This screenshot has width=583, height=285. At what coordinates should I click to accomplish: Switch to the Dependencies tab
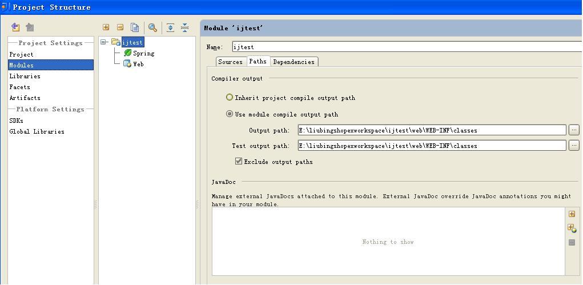tap(293, 62)
